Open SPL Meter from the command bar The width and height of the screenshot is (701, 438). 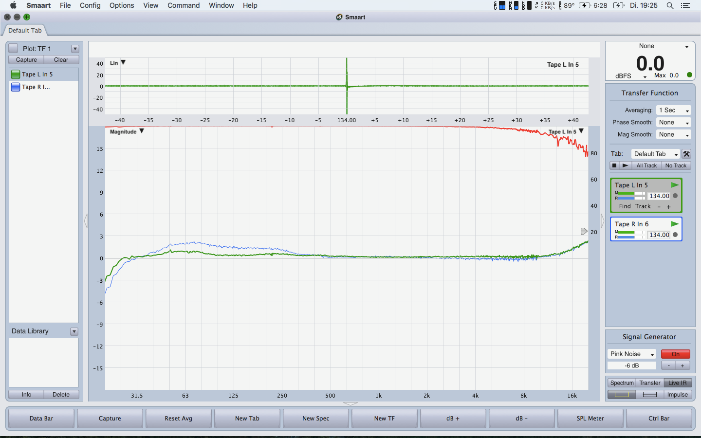590,419
